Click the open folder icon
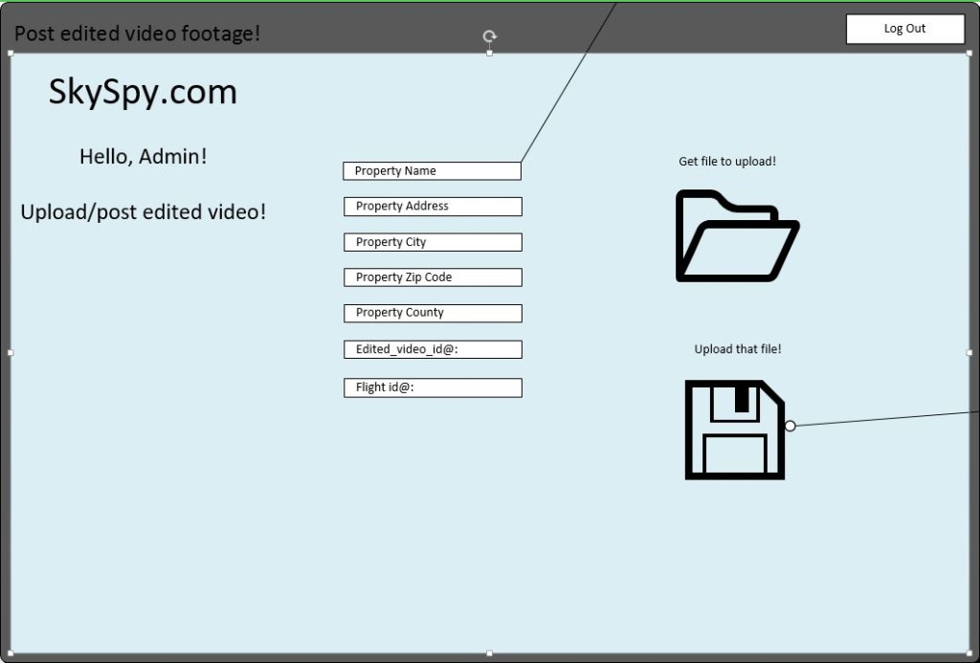Image resolution: width=980 pixels, height=663 pixels. 737,236
